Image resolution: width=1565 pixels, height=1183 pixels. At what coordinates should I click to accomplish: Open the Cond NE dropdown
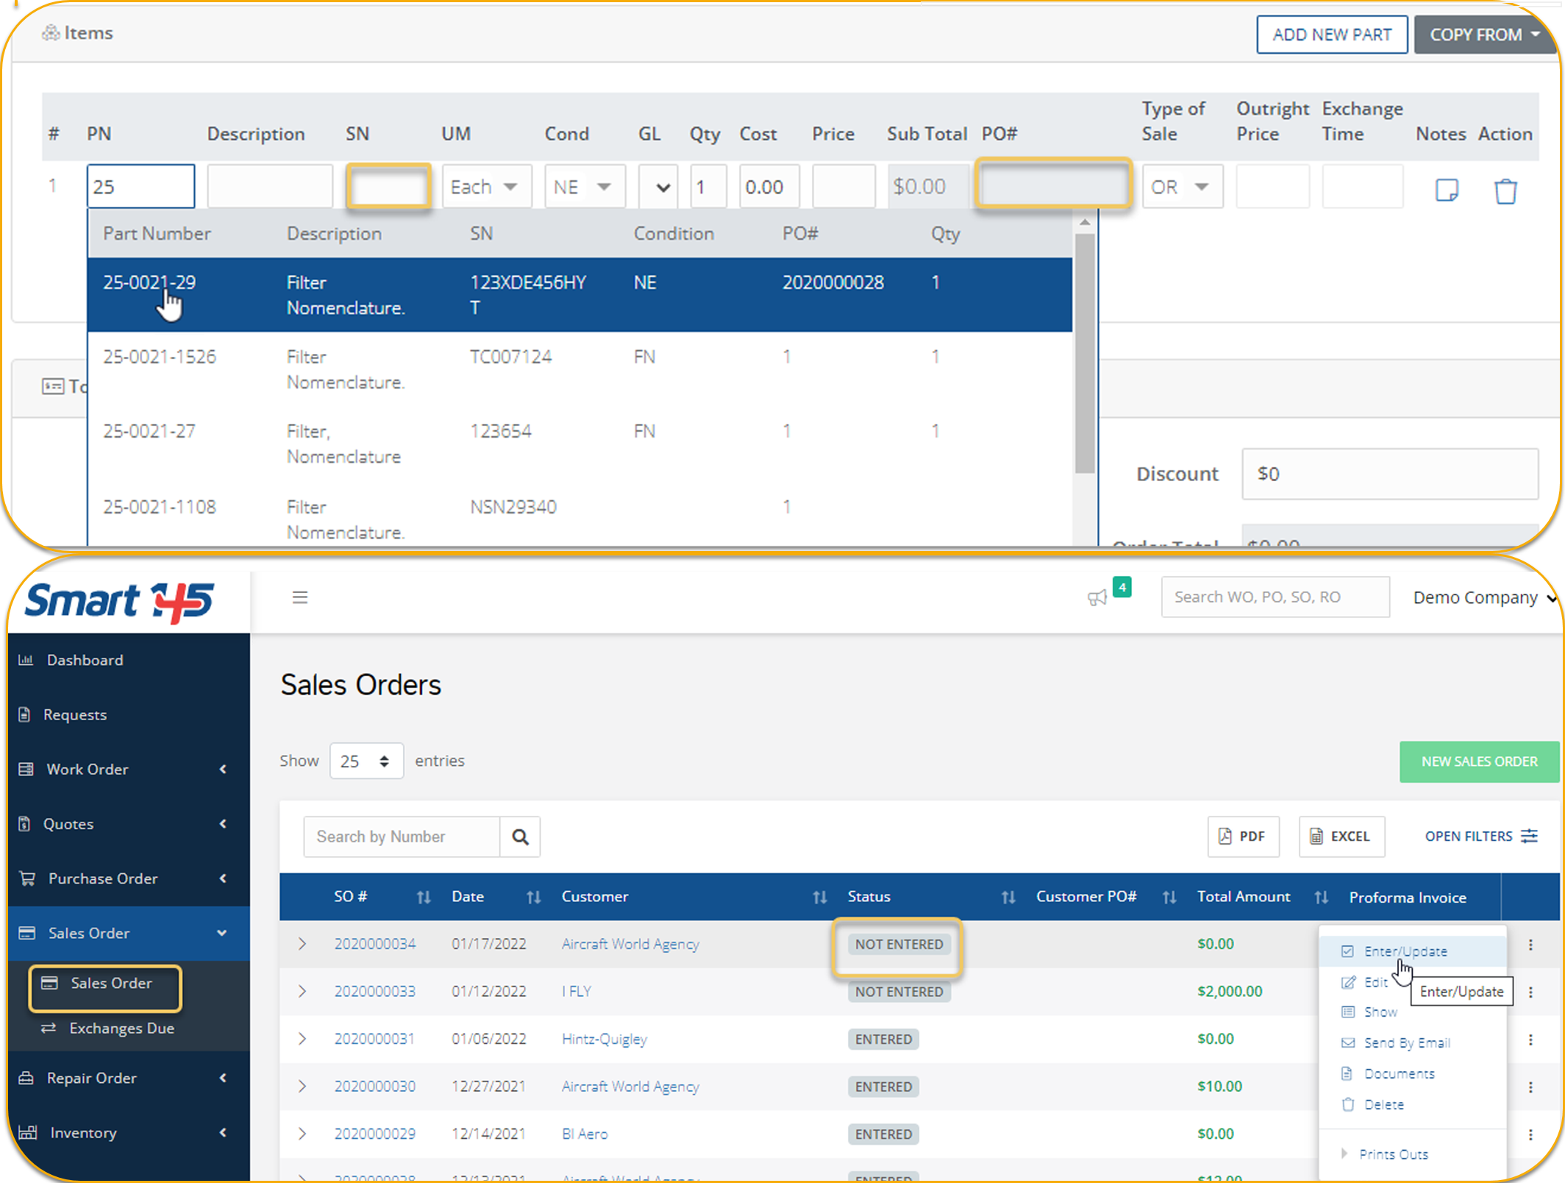pyautogui.click(x=585, y=187)
